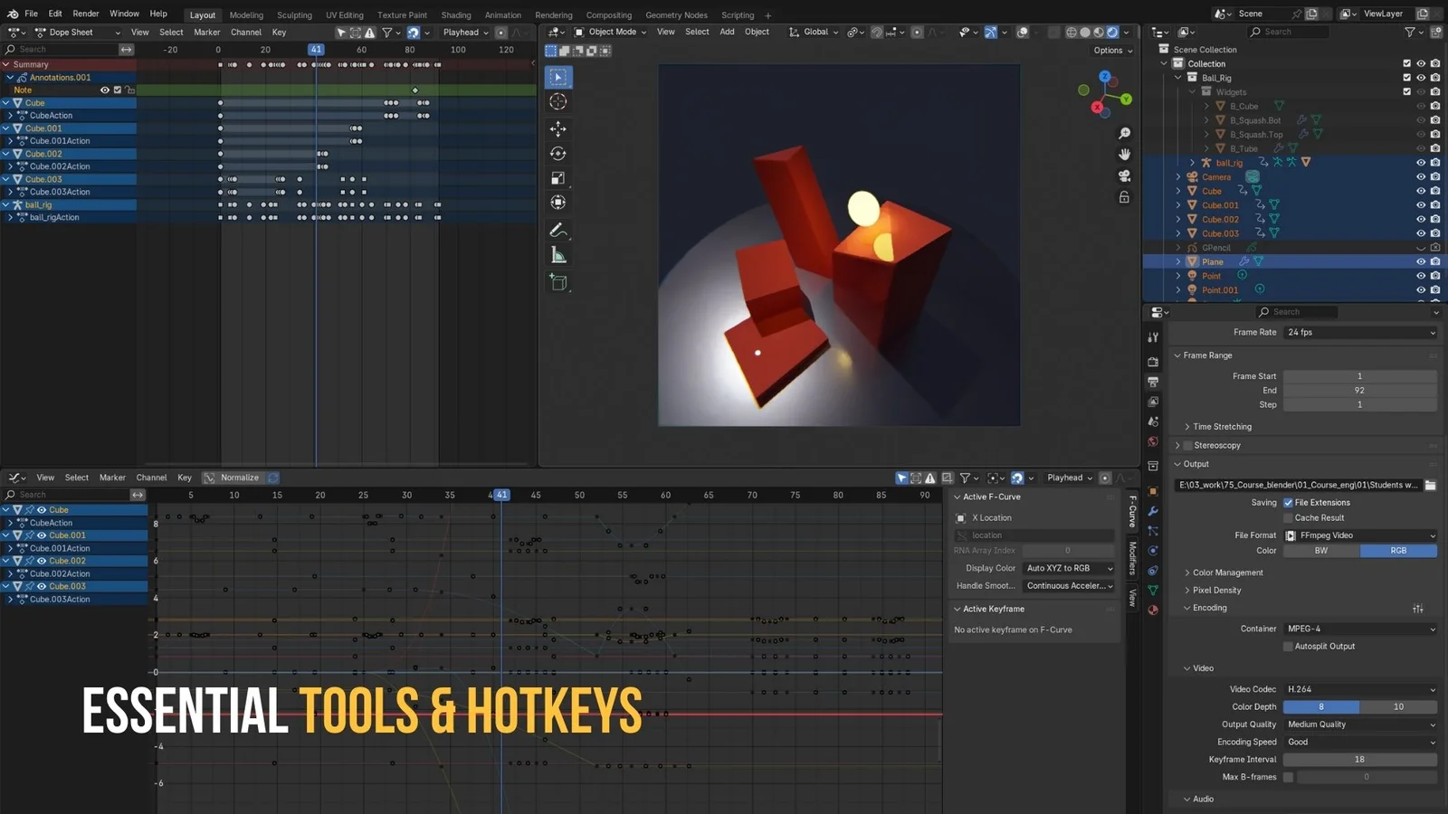
Task: Select the Add Cube tool
Action: 558,282
